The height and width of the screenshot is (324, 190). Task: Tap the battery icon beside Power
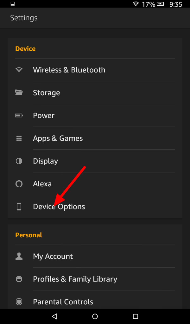(19, 115)
